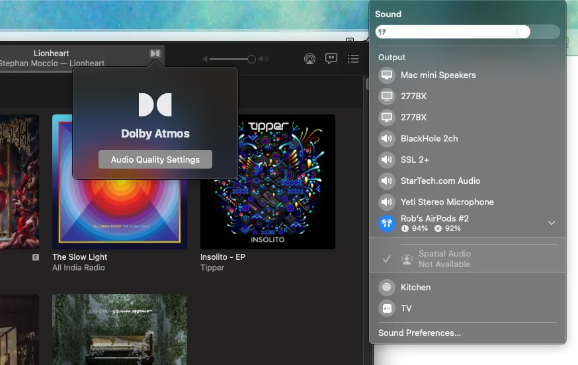This screenshot has height=365, width=578.
Task: Click The Slow Light album title
Action: click(x=79, y=257)
